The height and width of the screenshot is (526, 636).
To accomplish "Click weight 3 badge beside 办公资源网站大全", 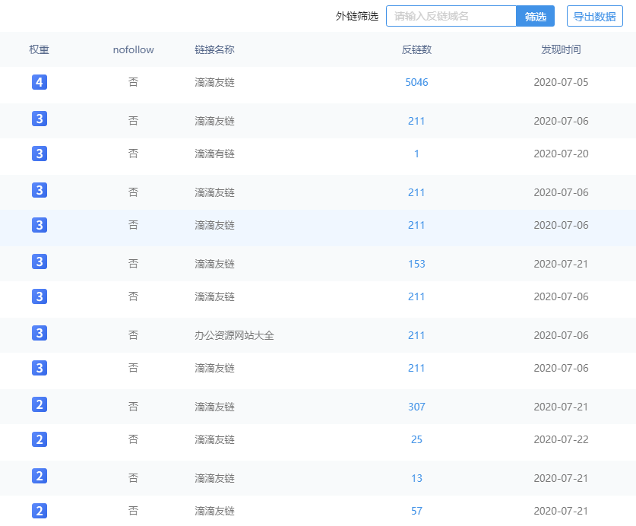I will [40, 334].
